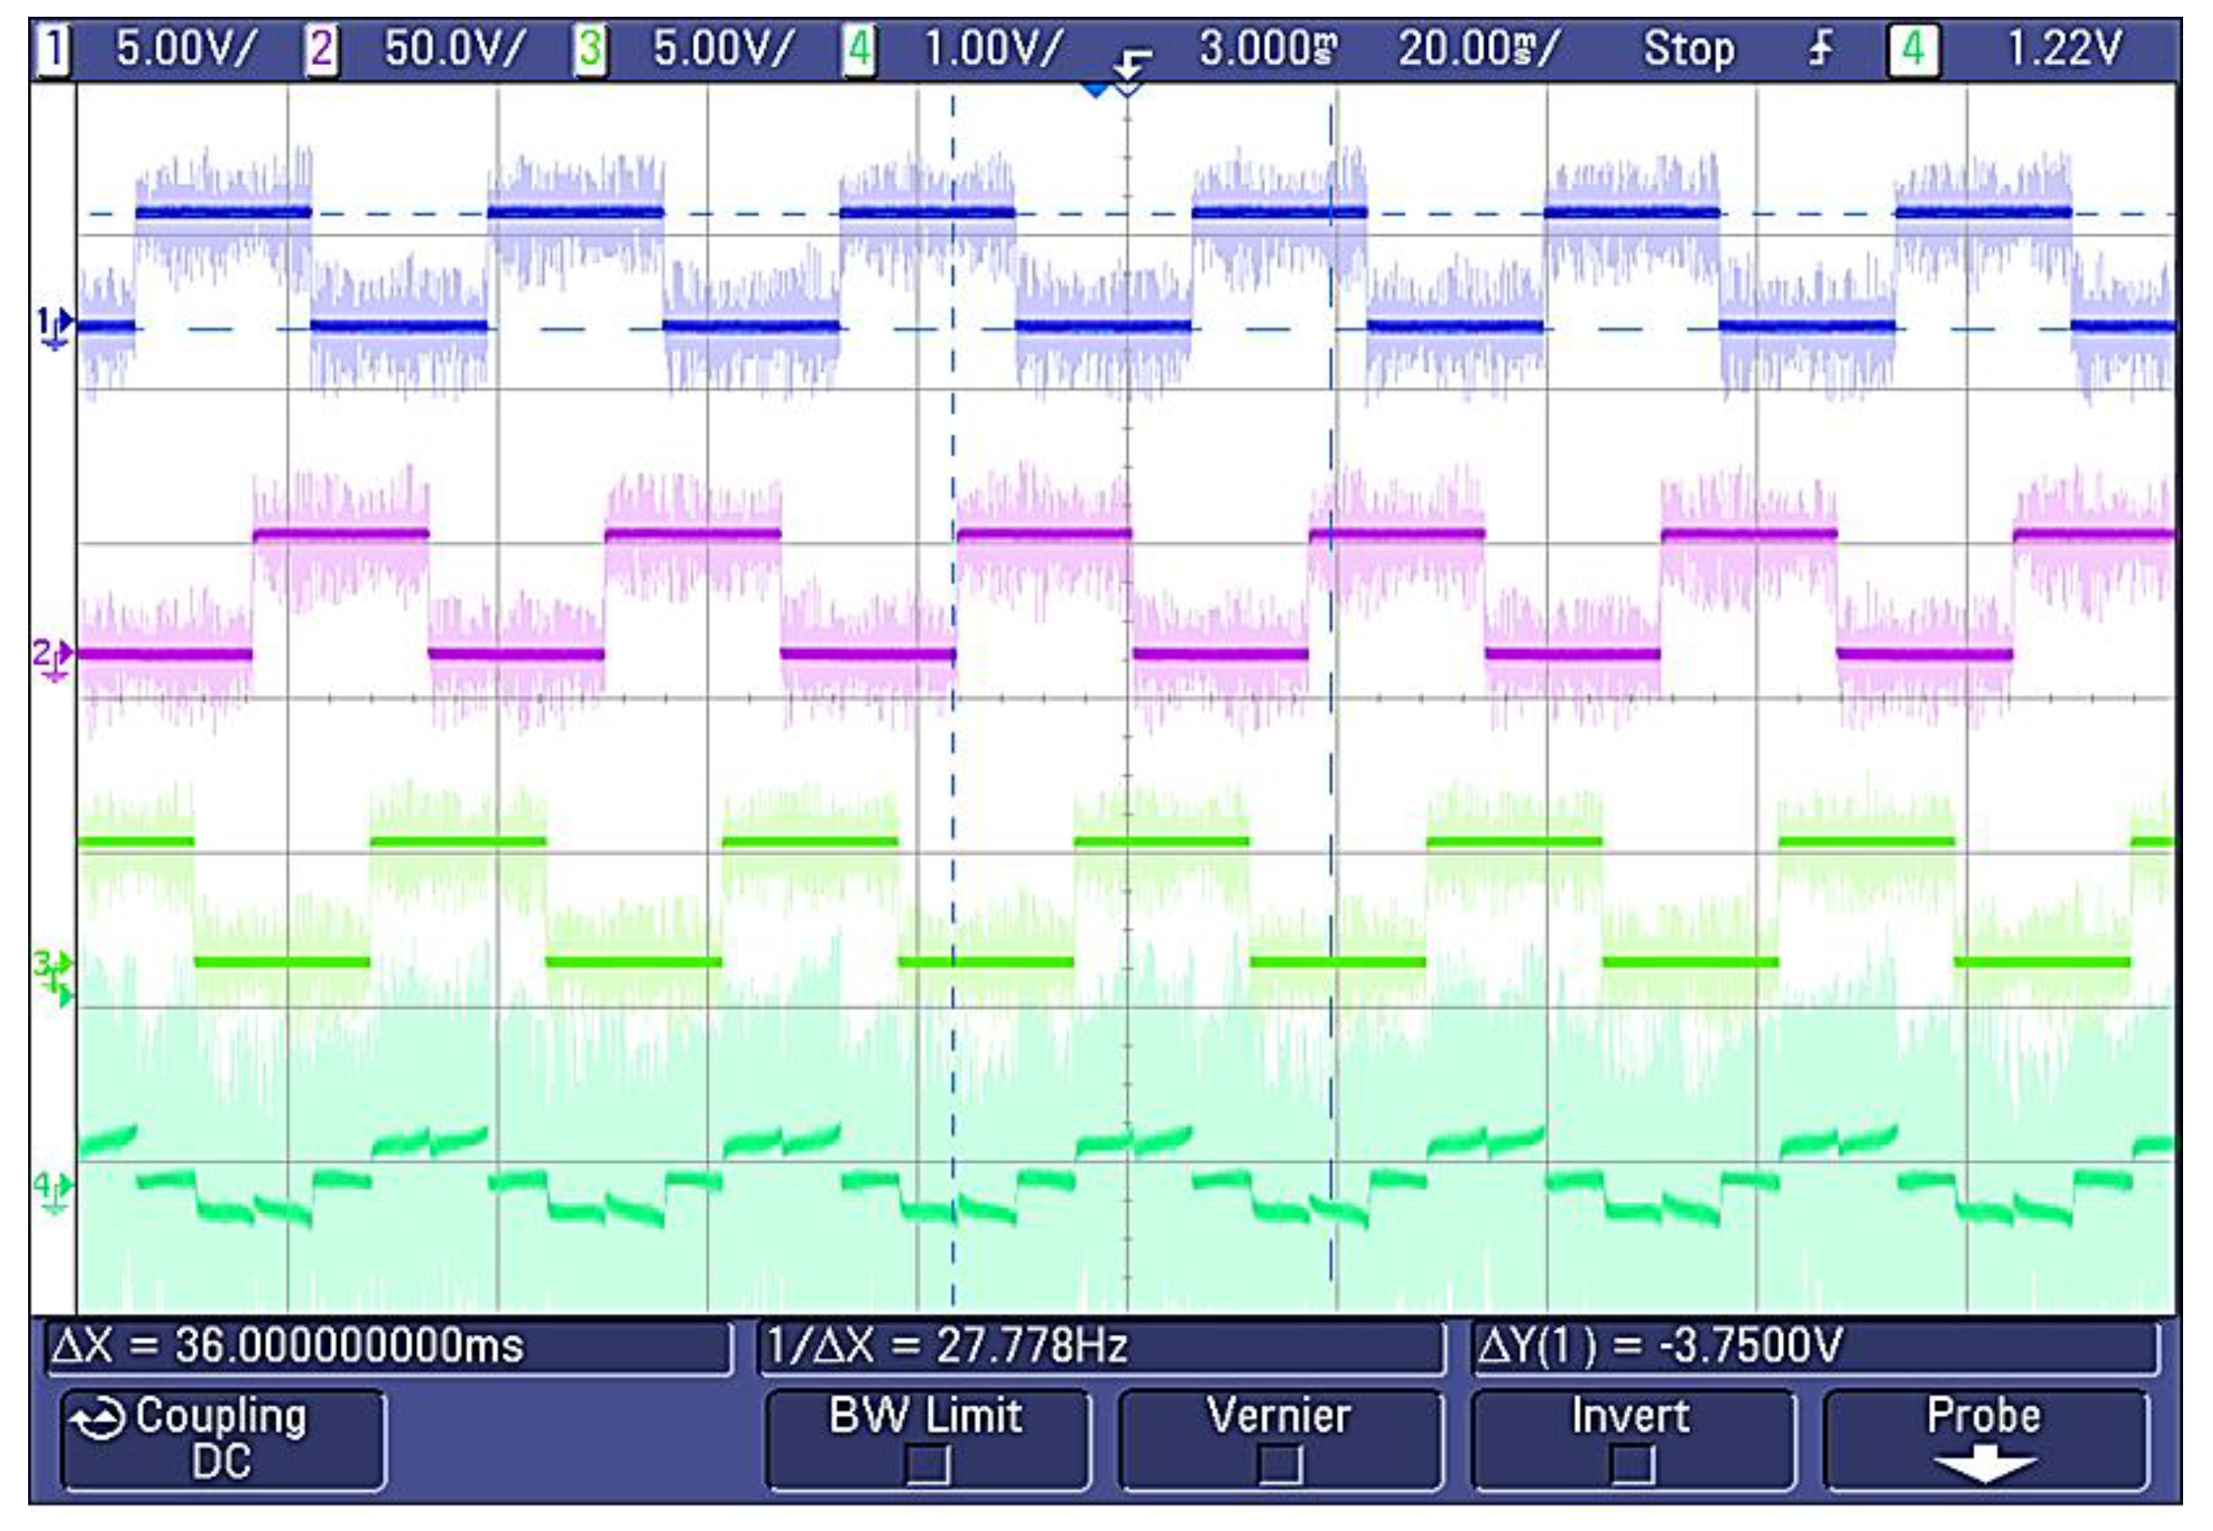The image size is (2213, 1531).
Task: Select the ΔY(1) = -3.7500V readout
Action: point(1815,1347)
